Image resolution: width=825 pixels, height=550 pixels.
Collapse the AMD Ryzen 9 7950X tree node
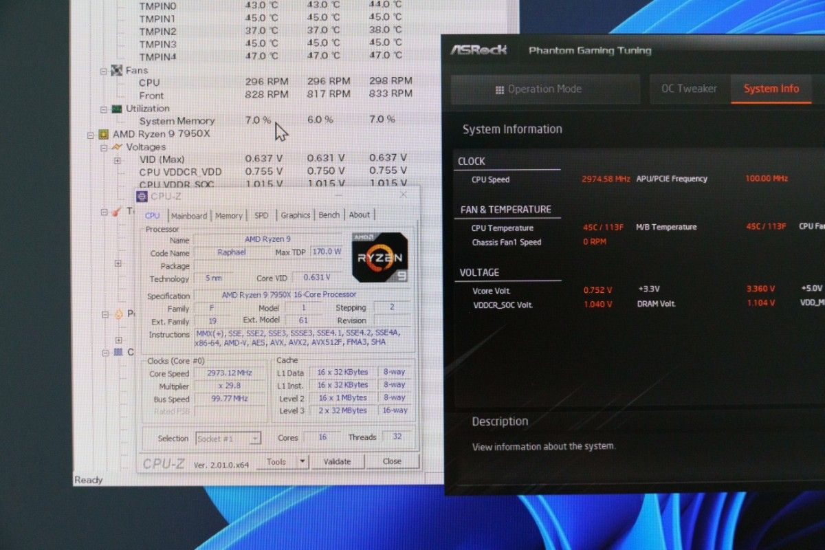(x=91, y=135)
